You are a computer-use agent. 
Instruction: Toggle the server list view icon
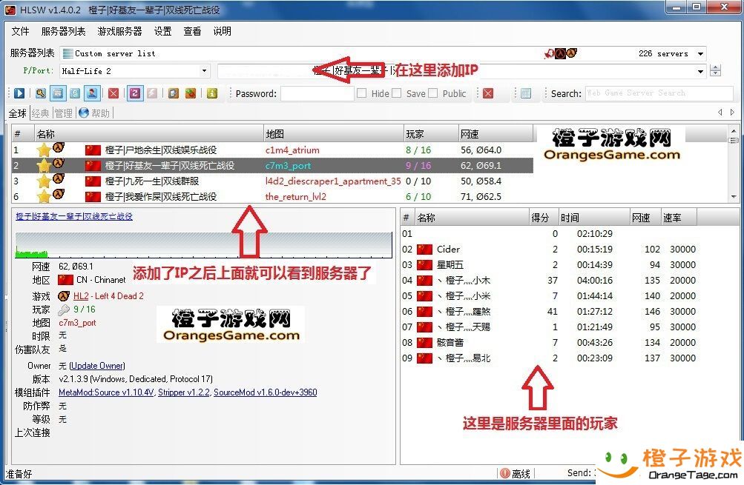pos(58,93)
